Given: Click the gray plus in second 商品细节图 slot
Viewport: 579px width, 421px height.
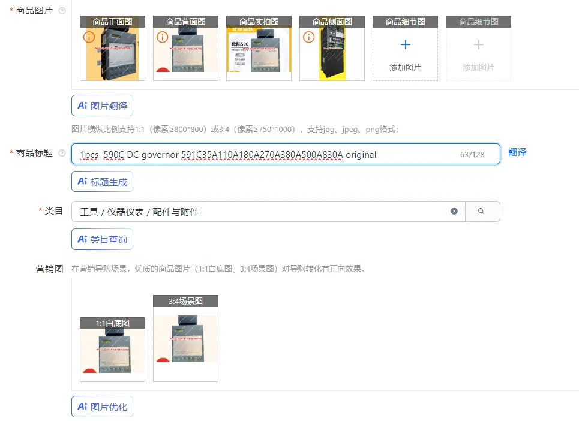Looking at the screenshot, I should (479, 44).
